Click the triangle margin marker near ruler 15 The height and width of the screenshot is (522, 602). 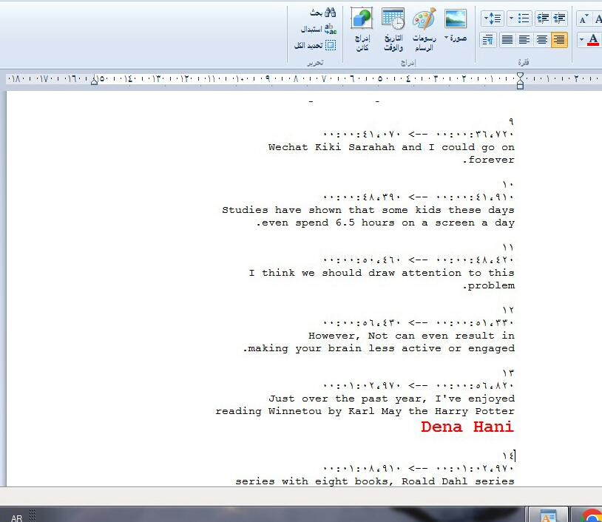[94, 80]
